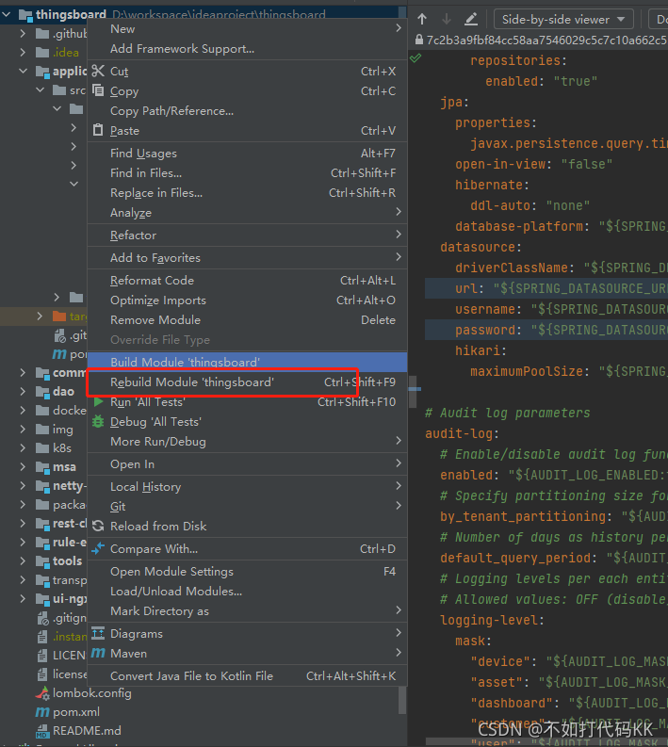Go to next difference down arrow
The width and height of the screenshot is (668, 747).
click(x=447, y=19)
